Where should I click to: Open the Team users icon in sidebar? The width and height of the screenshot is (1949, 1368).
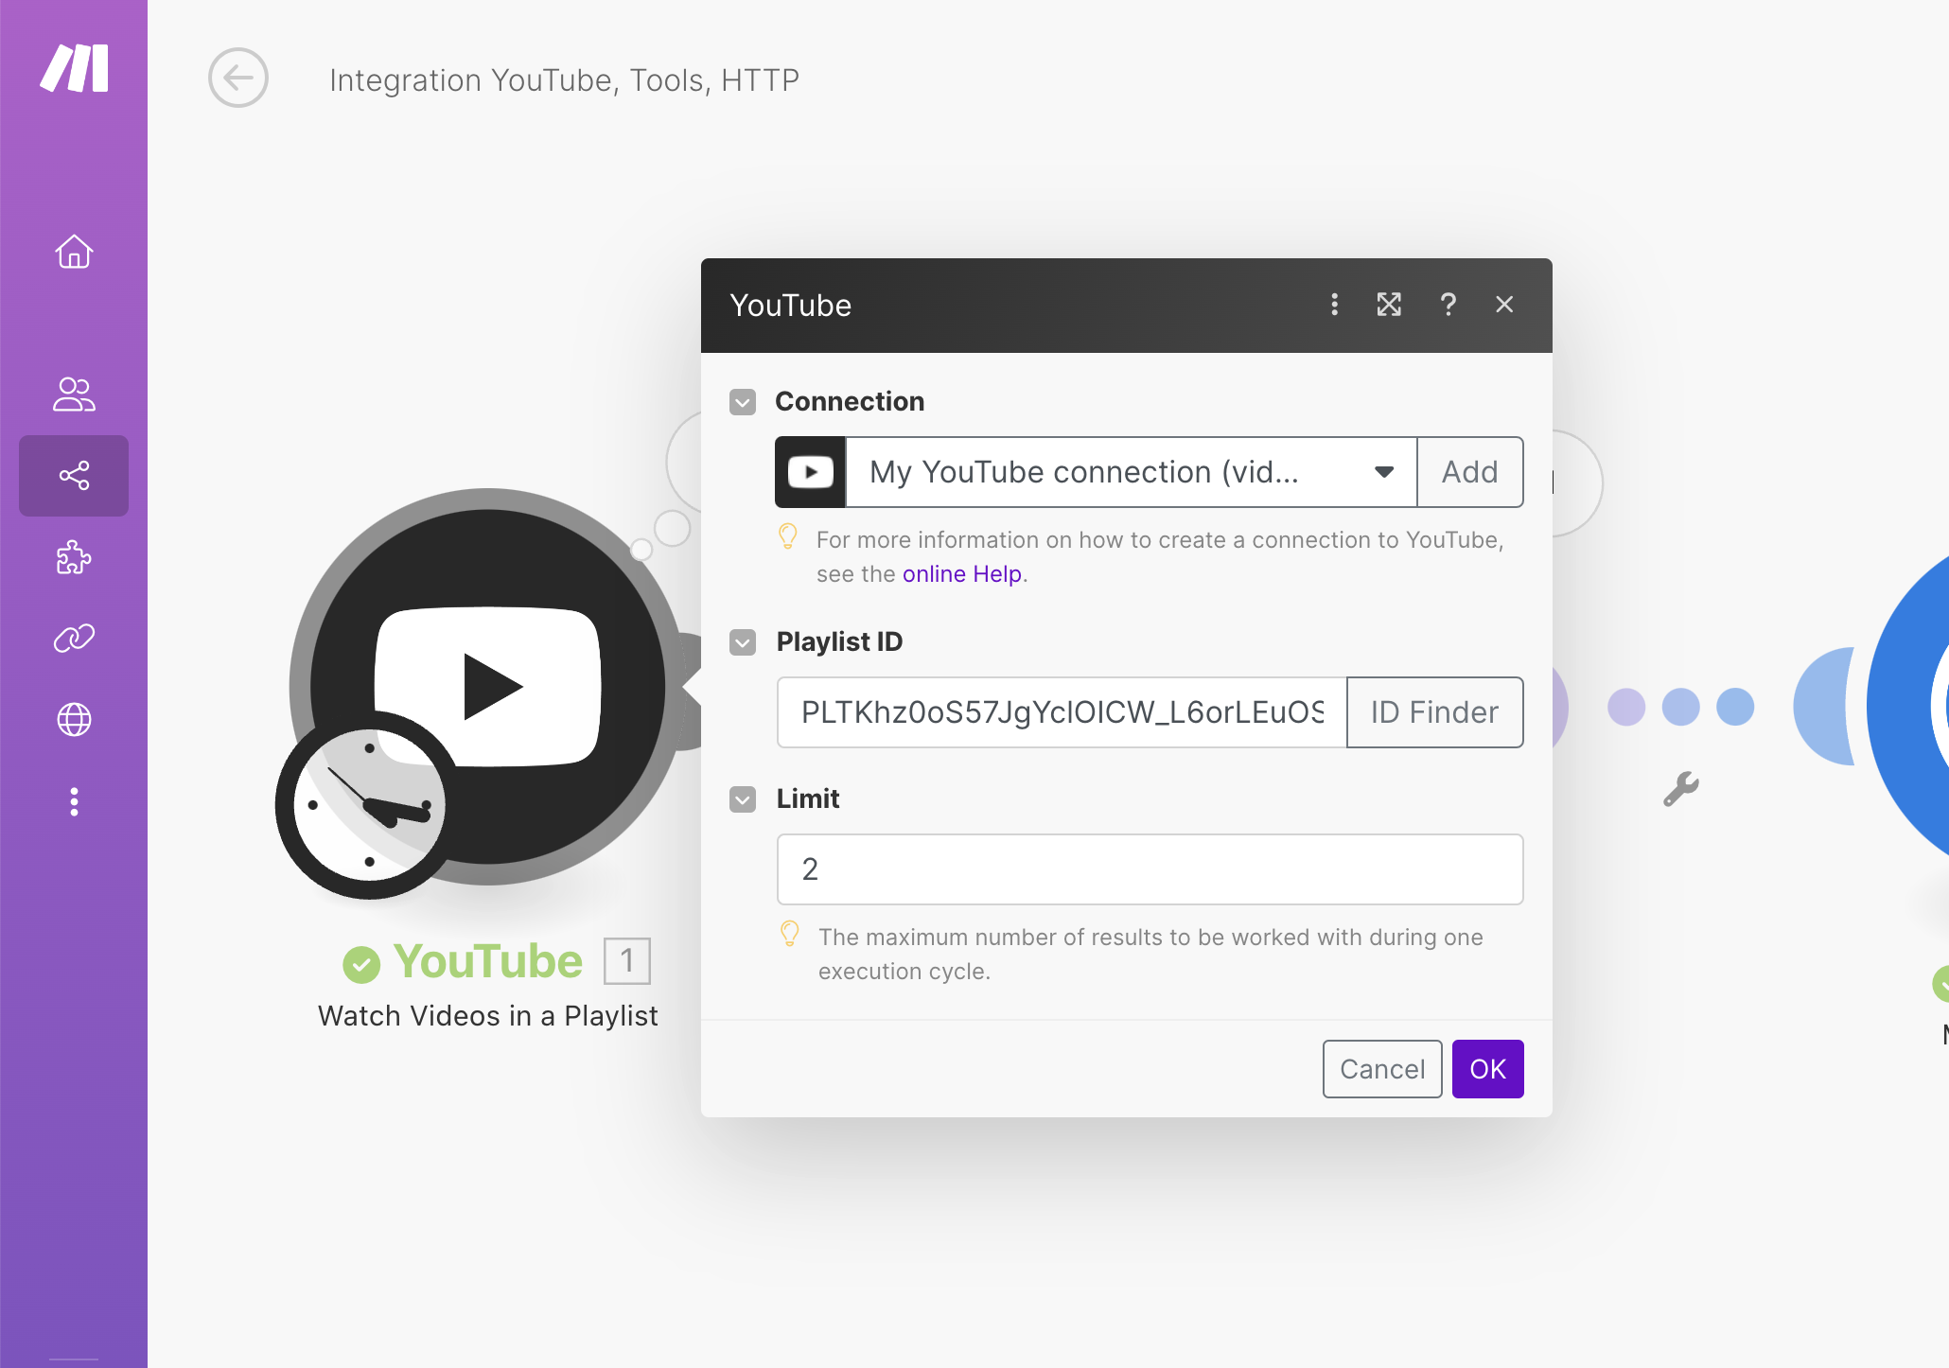pyautogui.click(x=74, y=394)
